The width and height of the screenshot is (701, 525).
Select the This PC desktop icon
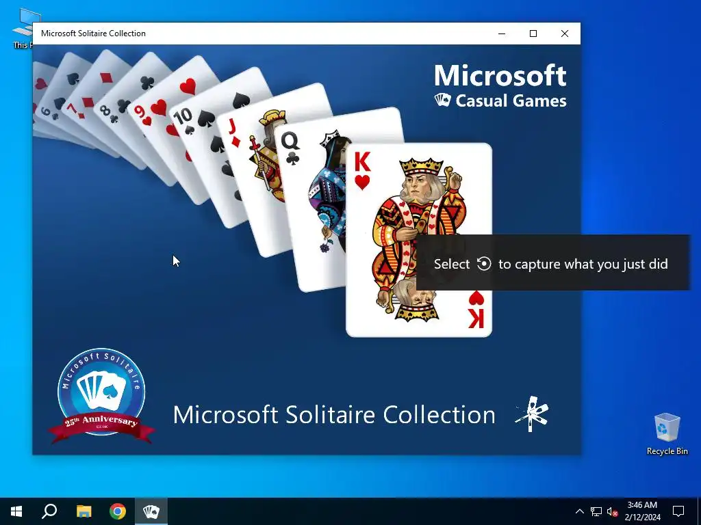23,29
